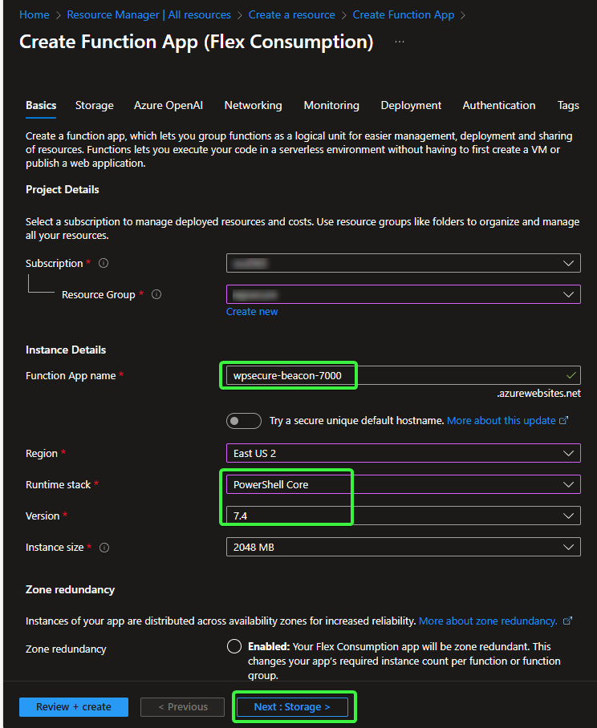The width and height of the screenshot is (597, 728).
Task: Click the Next : Storage button
Action: pos(292,707)
